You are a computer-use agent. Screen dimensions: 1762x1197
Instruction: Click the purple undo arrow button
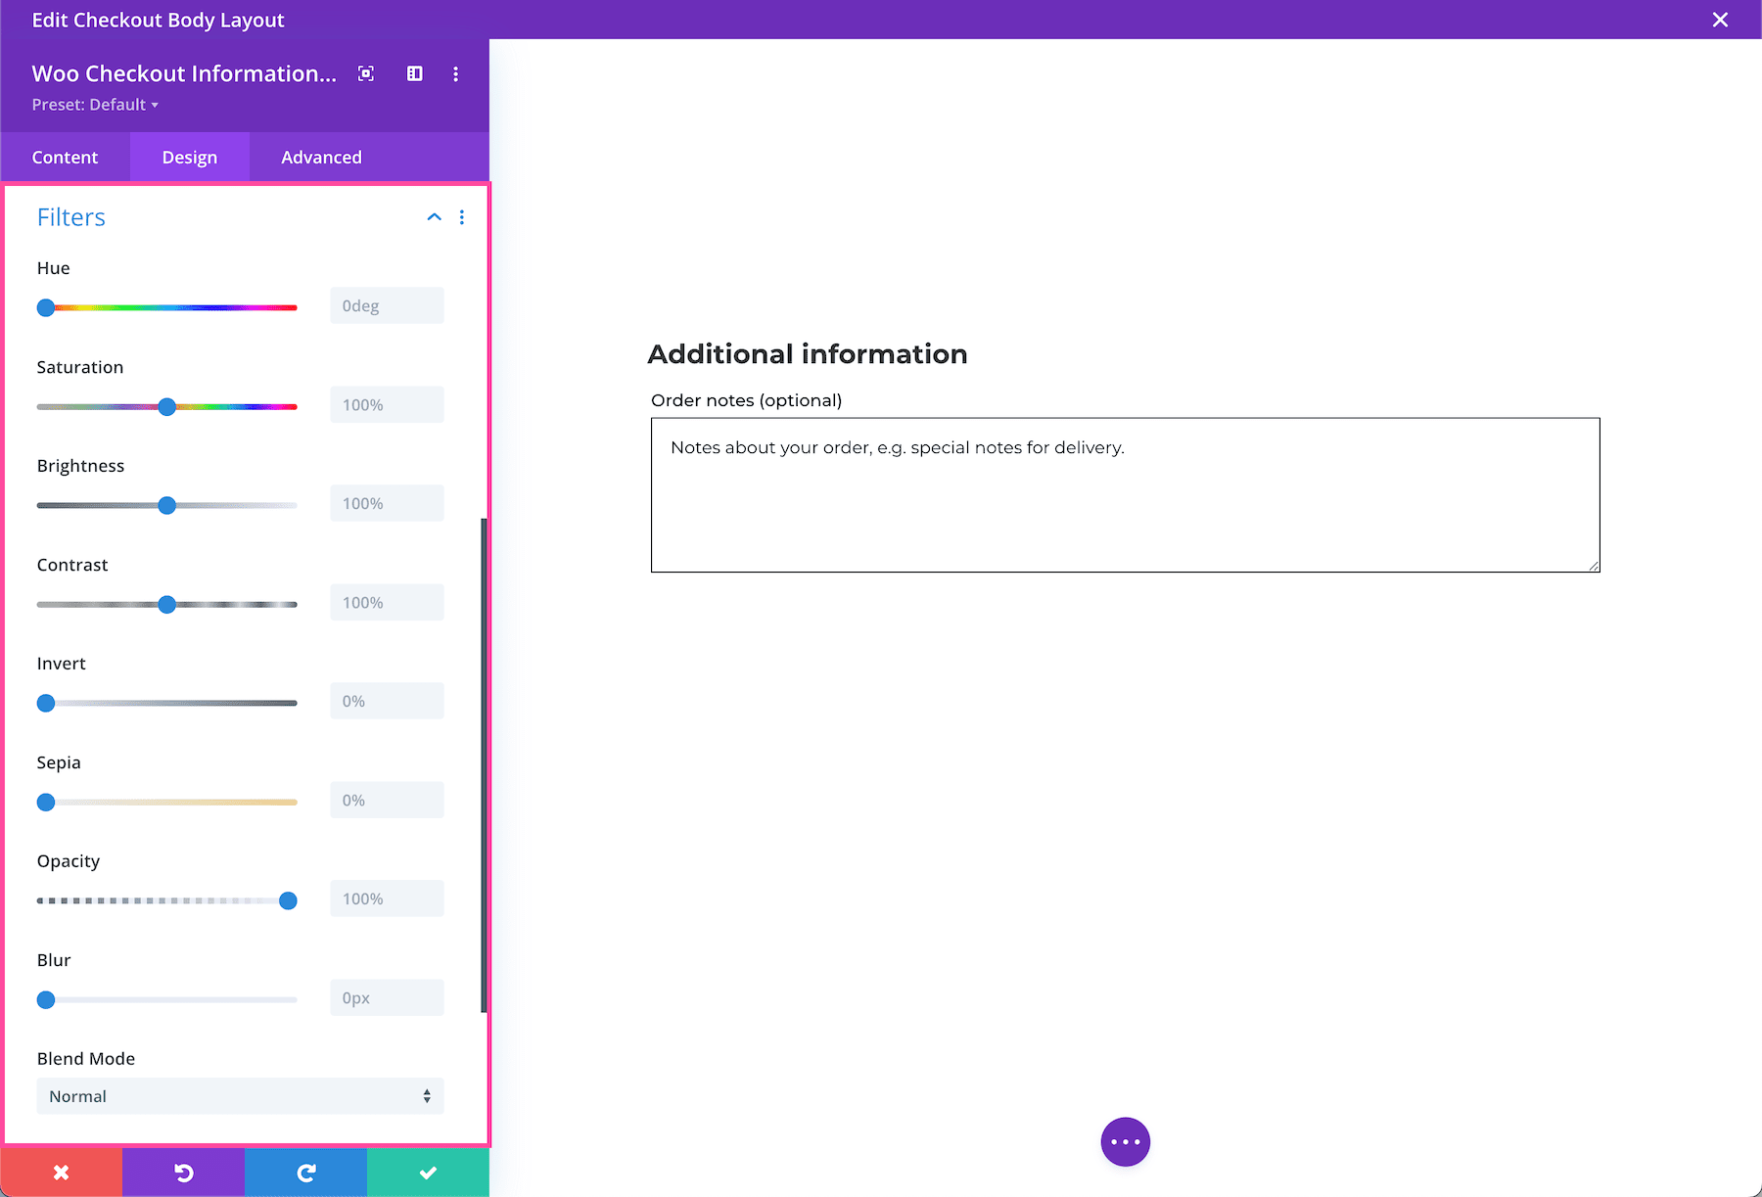click(183, 1173)
